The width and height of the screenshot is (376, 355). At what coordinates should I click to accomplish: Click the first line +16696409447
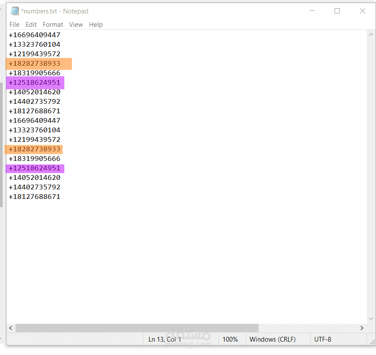35,35
